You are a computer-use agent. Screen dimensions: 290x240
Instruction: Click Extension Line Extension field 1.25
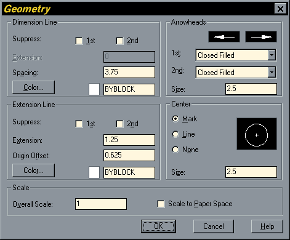[x=129, y=140]
